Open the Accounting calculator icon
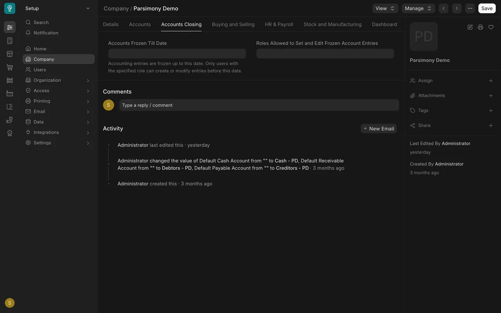 pos(10,41)
